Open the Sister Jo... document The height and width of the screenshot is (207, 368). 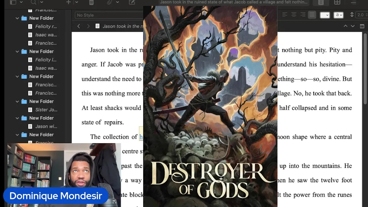coord(46,110)
